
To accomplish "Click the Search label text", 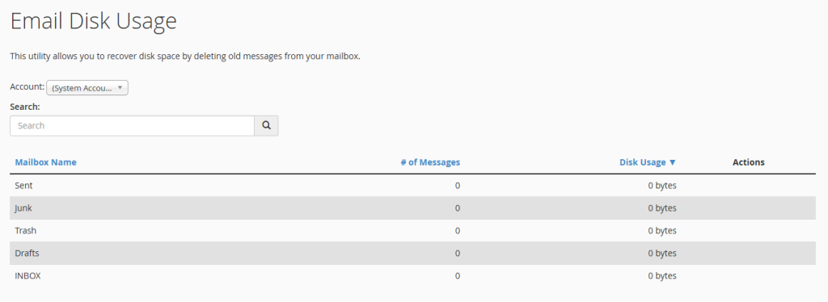I will click(x=25, y=107).
